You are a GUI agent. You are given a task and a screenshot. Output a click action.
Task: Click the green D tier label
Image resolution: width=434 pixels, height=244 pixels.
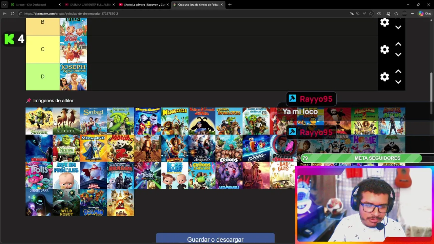click(42, 77)
